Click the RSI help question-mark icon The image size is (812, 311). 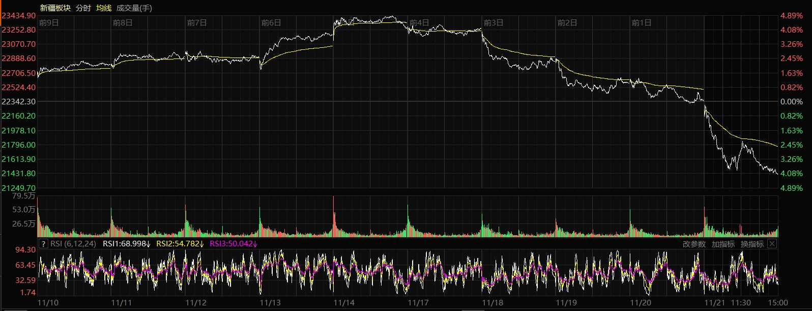tap(43, 244)
